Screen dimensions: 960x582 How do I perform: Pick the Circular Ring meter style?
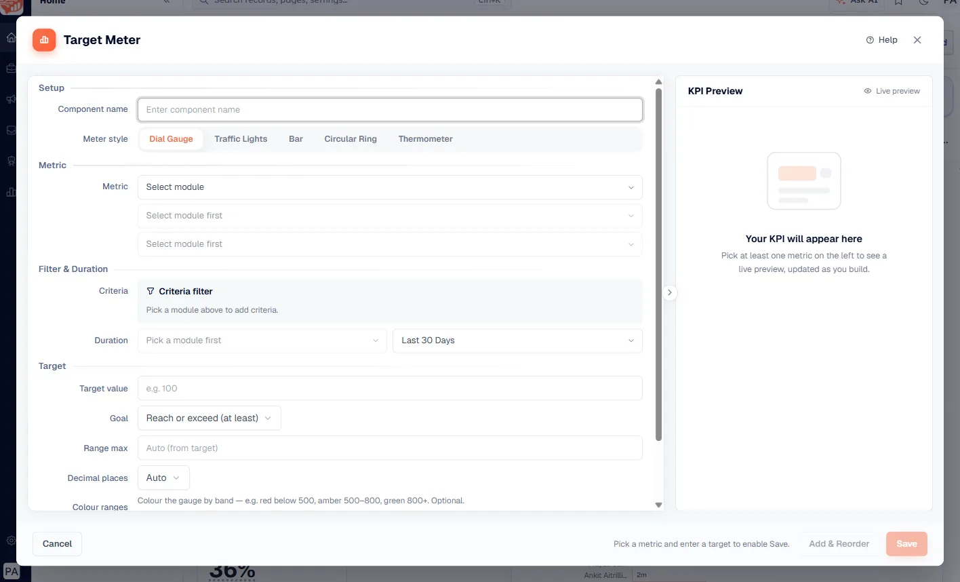pos(351,139)
